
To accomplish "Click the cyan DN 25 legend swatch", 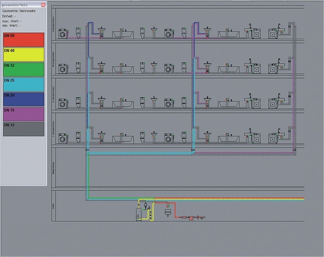I will click(24, 84).
